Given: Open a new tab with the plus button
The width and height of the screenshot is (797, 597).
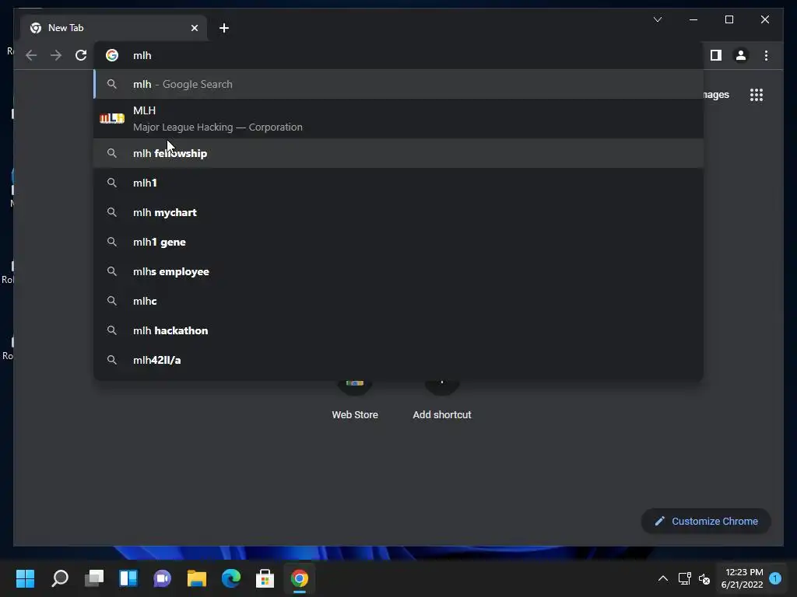Looking at the screenshot, I should tap(224, 28).
